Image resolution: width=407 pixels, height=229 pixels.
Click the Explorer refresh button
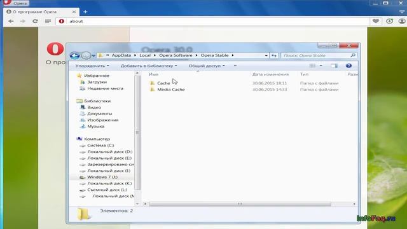click(x=274, y=55)
